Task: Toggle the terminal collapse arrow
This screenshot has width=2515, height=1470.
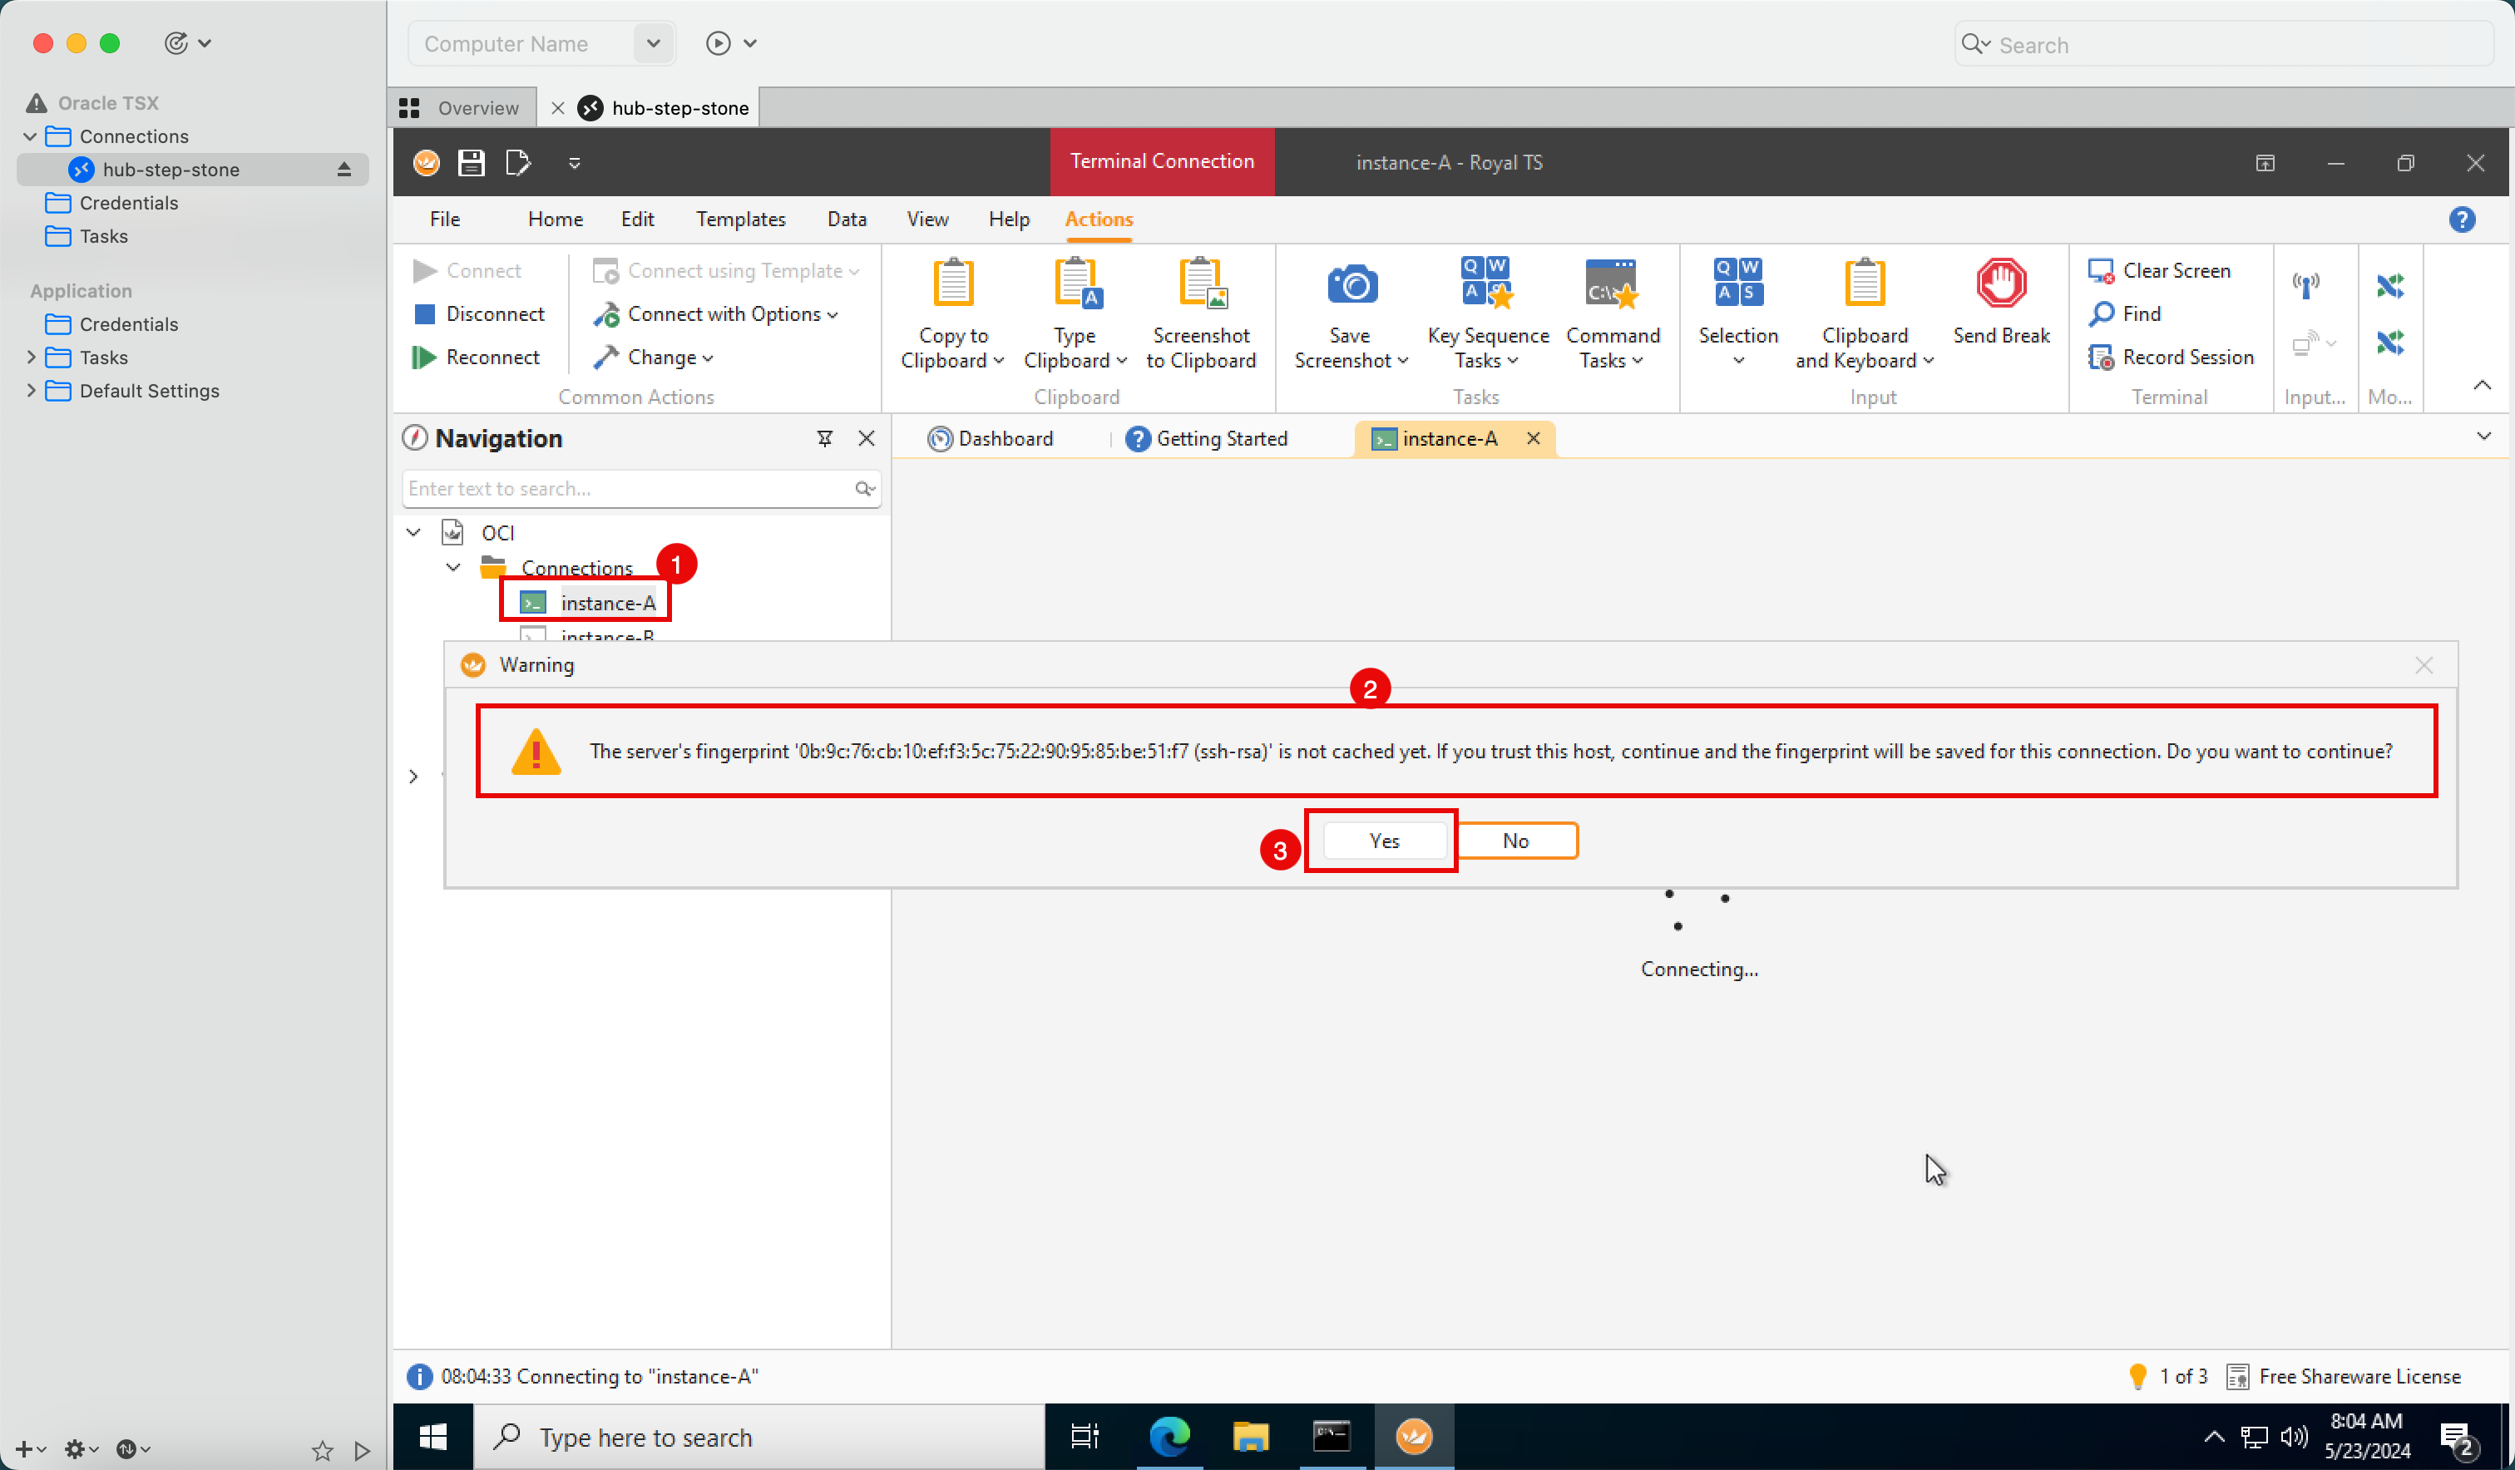Action: click(2483, 385)
